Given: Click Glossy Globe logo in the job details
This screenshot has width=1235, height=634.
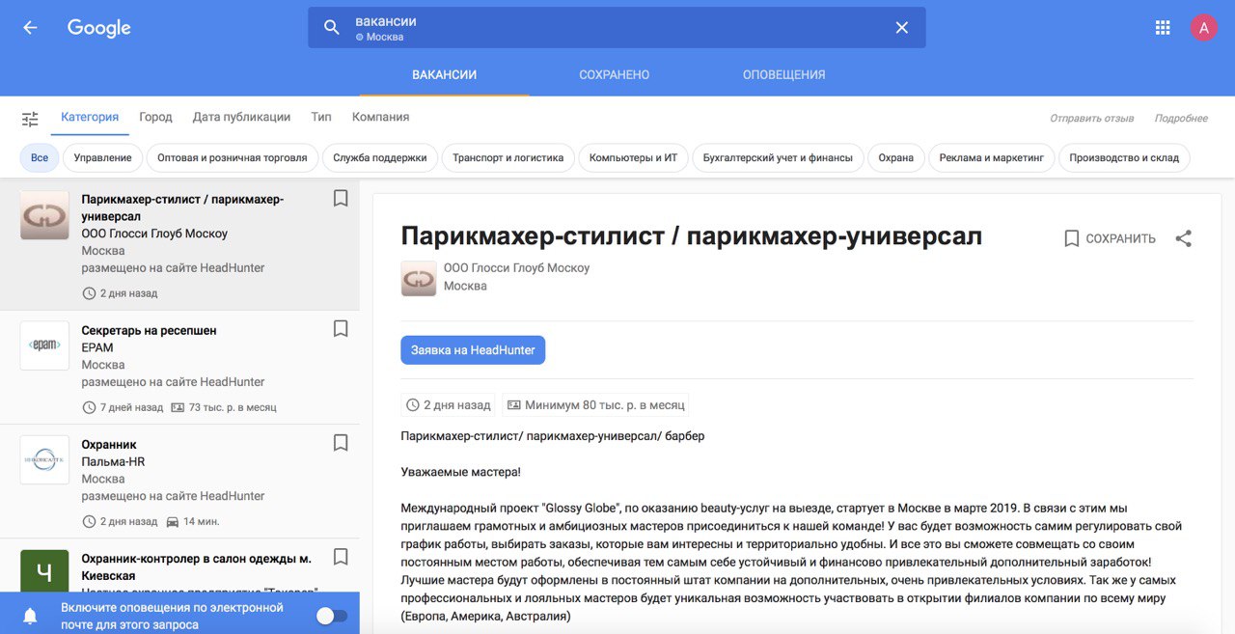Looking at the screenshot, I should 419,278.
